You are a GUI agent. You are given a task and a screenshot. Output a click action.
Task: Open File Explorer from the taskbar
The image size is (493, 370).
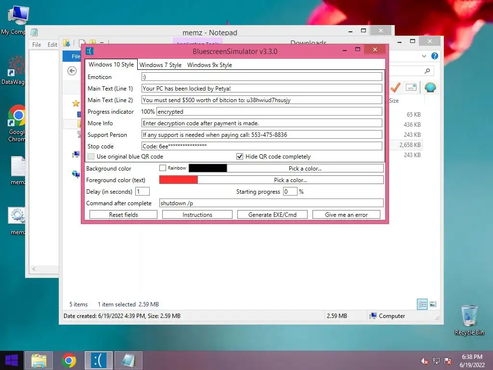tap(39, 360)
